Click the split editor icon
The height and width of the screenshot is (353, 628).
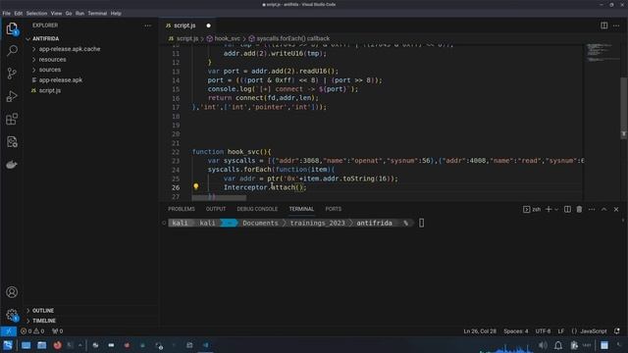click(604, 25)
